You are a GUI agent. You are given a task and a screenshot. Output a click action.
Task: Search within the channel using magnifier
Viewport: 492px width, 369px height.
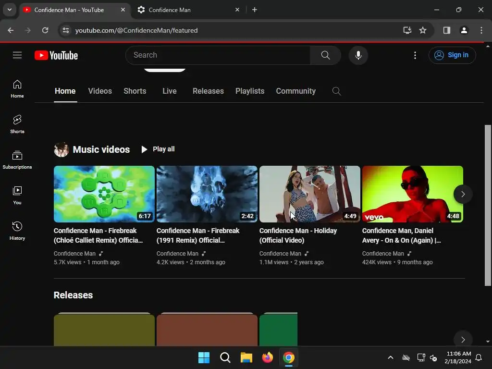tap(336, 91)
